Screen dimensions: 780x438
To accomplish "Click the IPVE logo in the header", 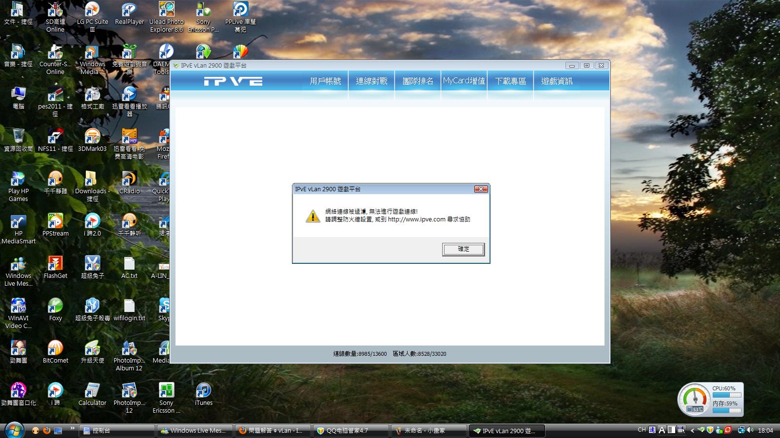I will pyautogui.click(x=233, y=81).
